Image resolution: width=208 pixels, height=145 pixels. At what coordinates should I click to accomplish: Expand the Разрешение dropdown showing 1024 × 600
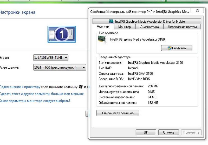pos(60,68)
